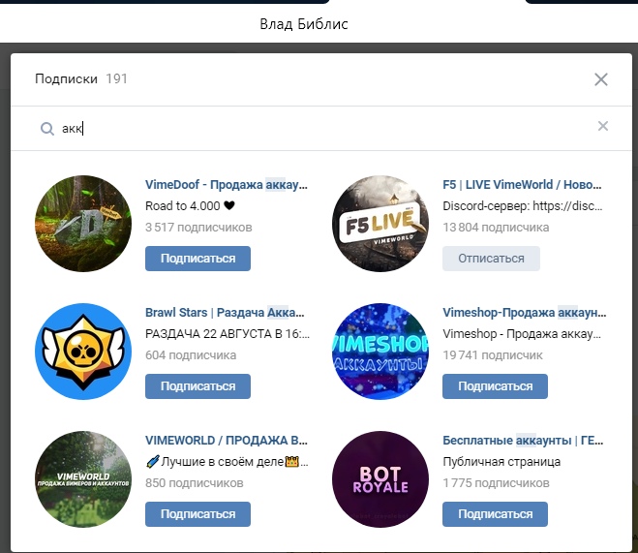This screenshot has width=638, height=553.
Task: Open Влад Библис profile name
Action: tap(303, 24)
